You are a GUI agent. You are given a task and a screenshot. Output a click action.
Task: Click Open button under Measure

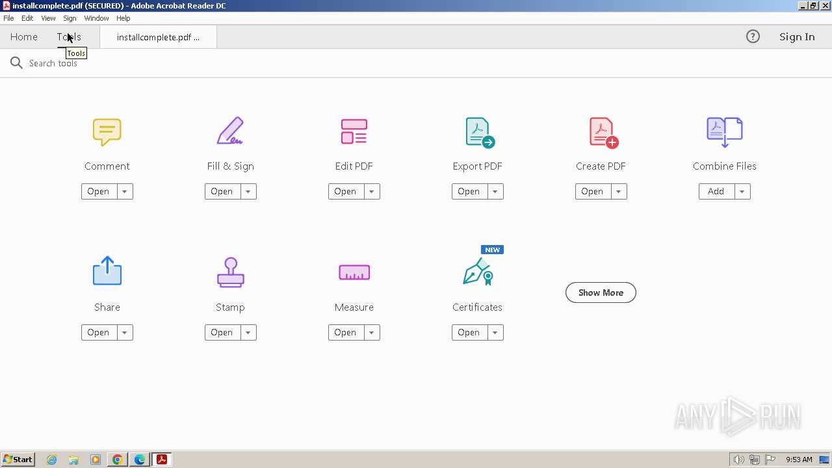coord(345,332)
